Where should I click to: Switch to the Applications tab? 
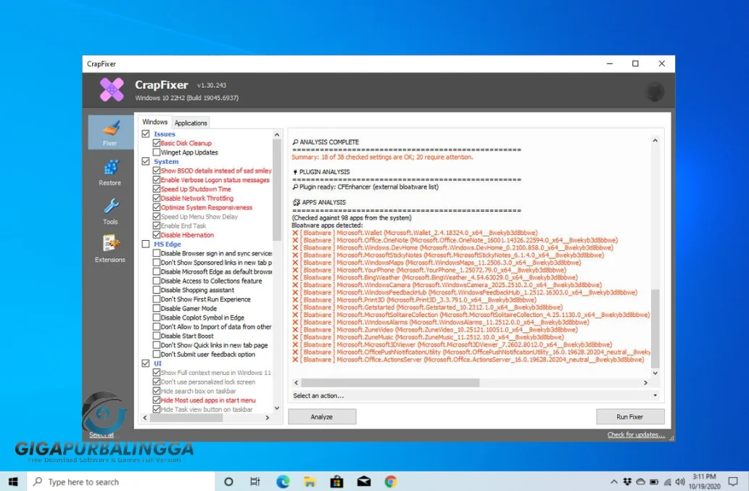point(190,122)
